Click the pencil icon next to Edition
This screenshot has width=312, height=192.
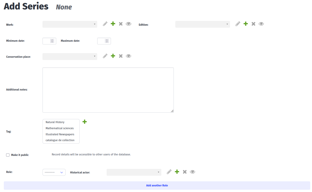tap(238, 24)
